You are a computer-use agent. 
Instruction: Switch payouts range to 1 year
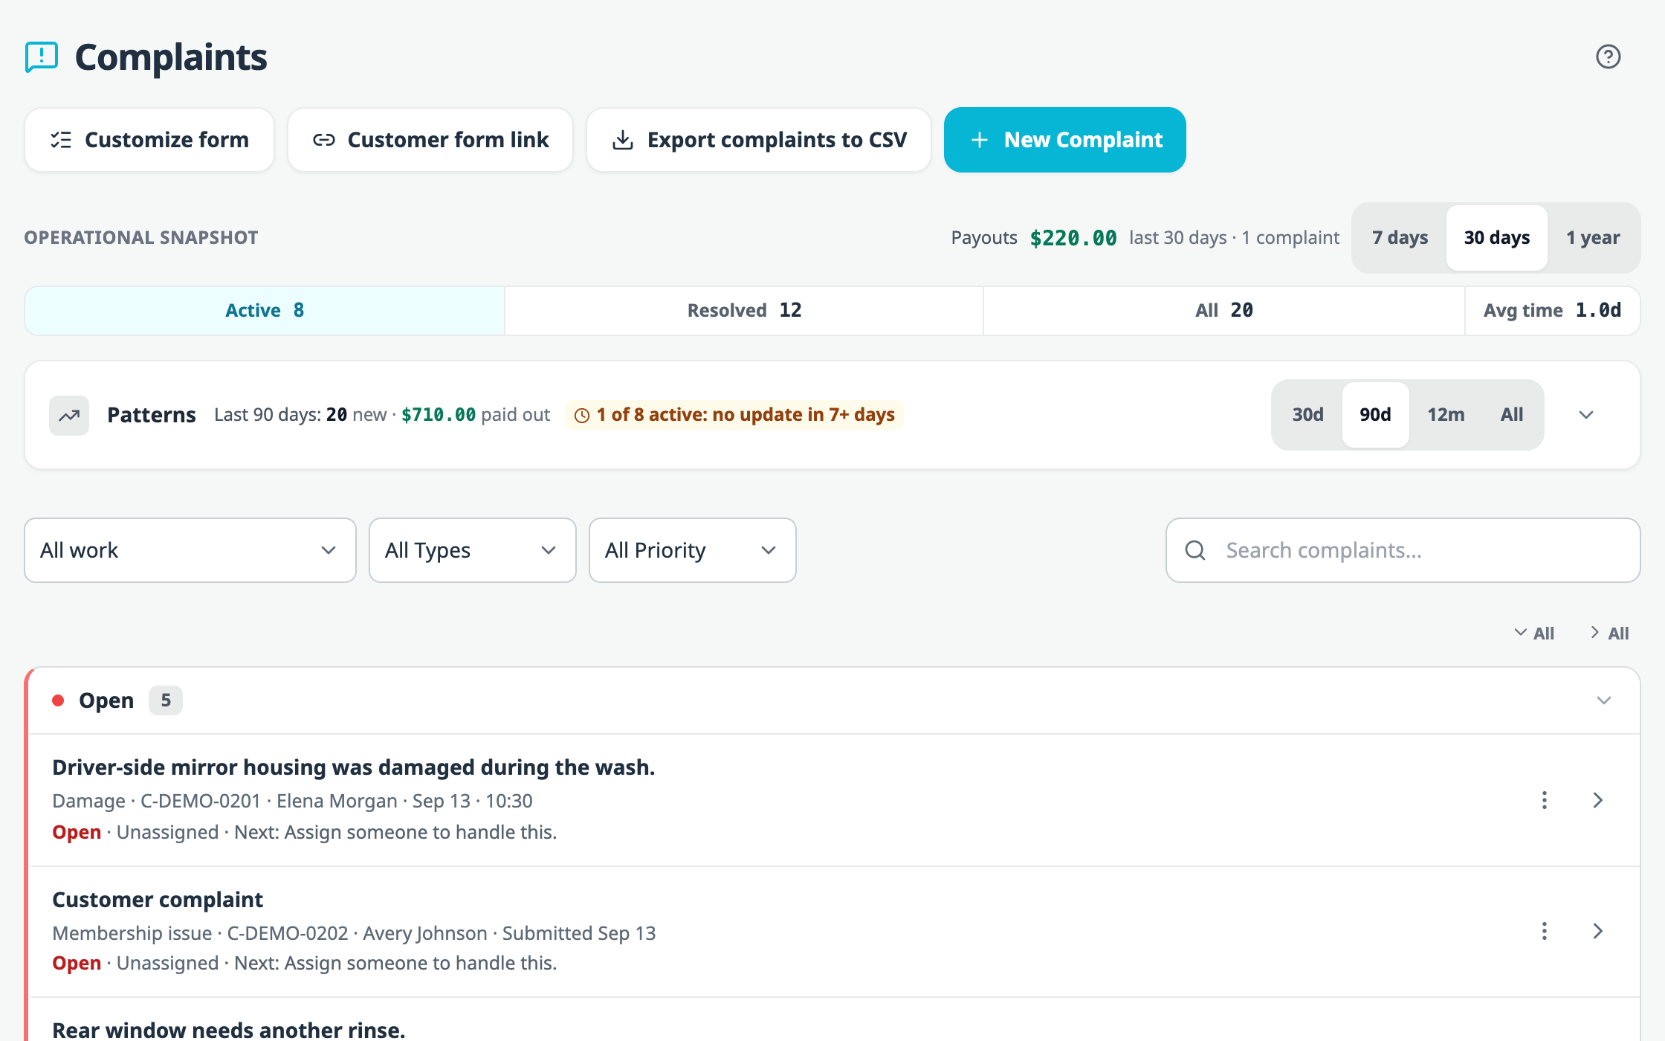(1593, 237)
